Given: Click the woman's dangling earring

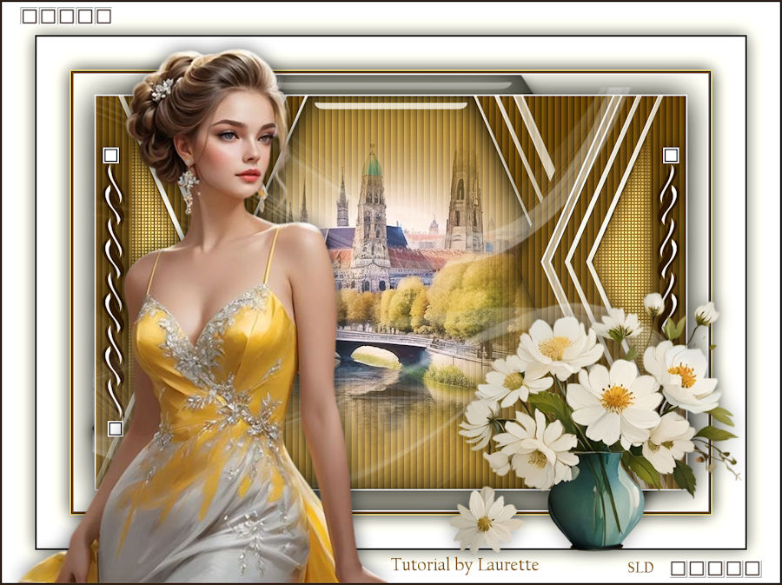Looking at the screenshot, I should coord(187,189).
